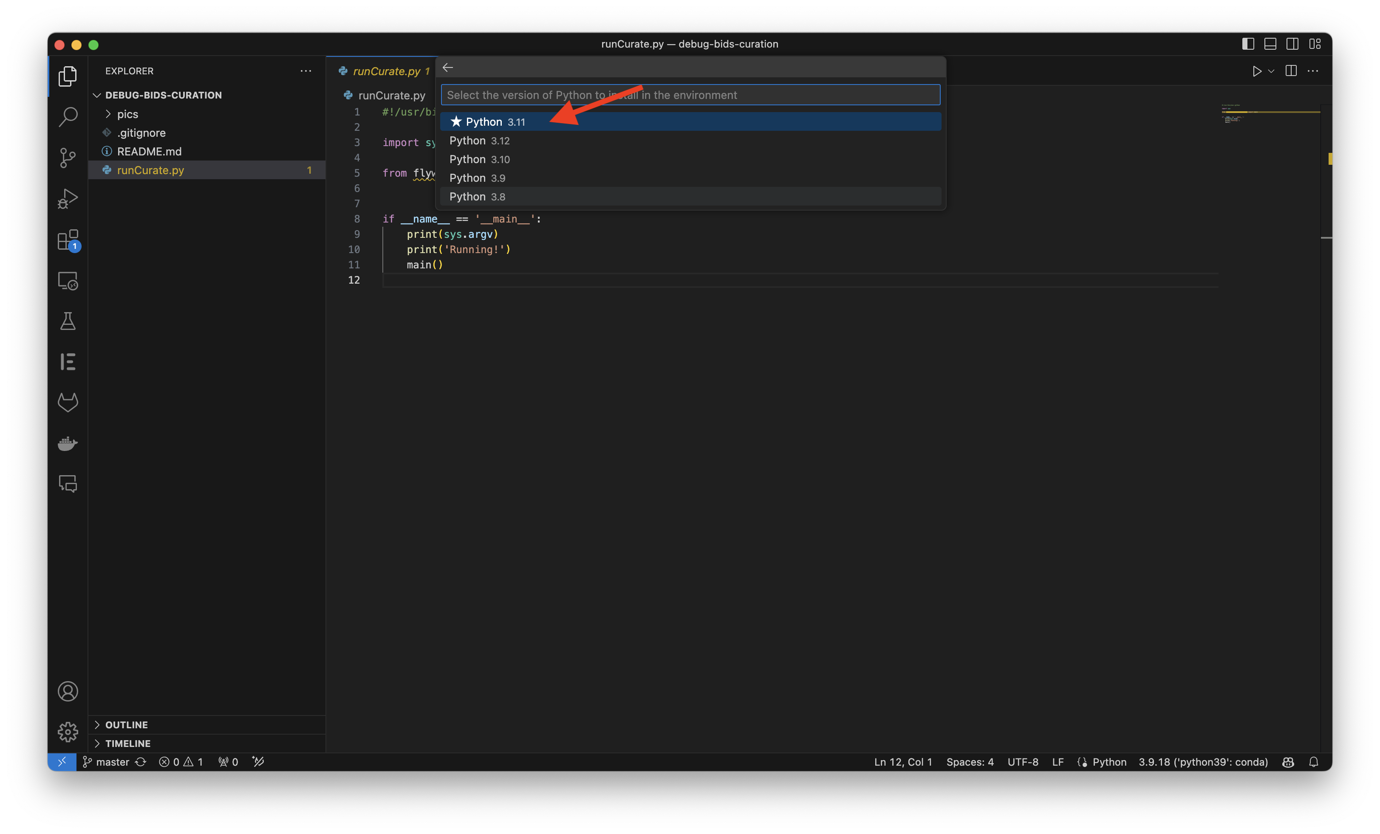
Task: Change end of line sequence LF
Action: coord(1058,762)
